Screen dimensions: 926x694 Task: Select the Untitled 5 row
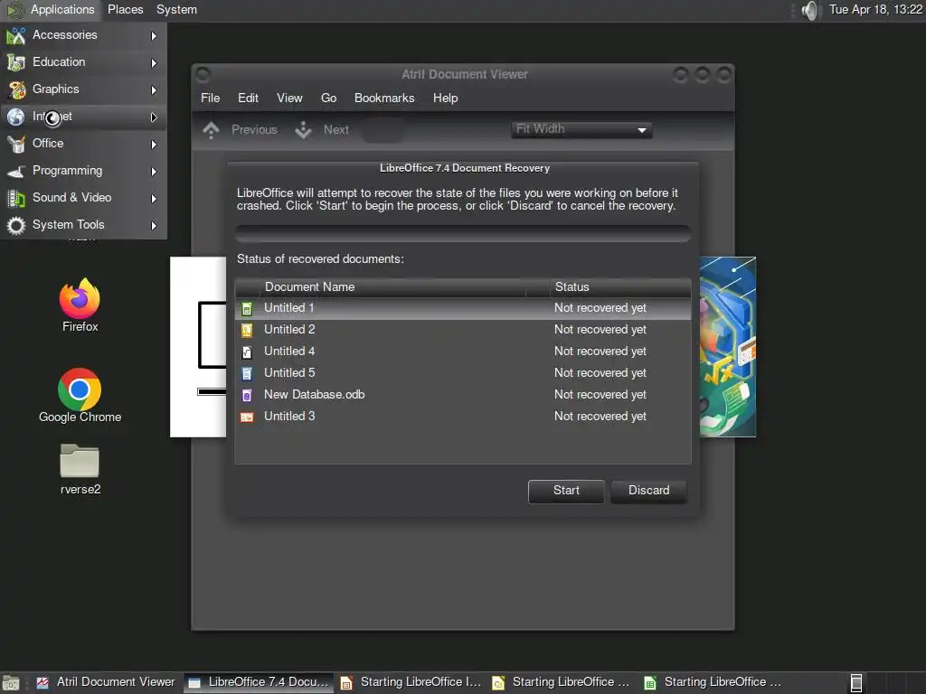[463, 373]
